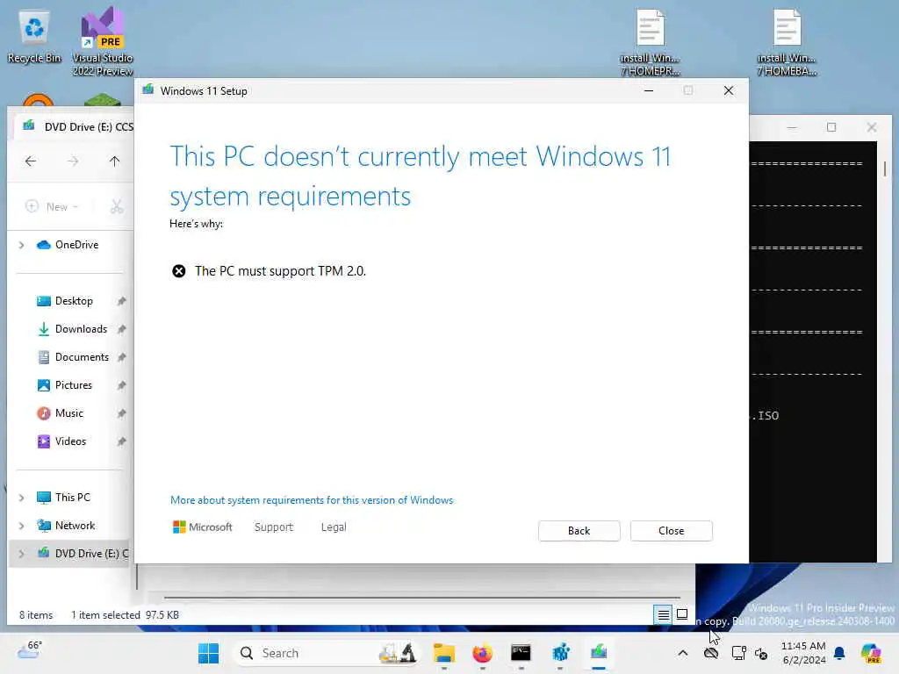Minimize the Windows 11 Setup window
Viewport: 899px width, 674px height.
tap(649, 90)
